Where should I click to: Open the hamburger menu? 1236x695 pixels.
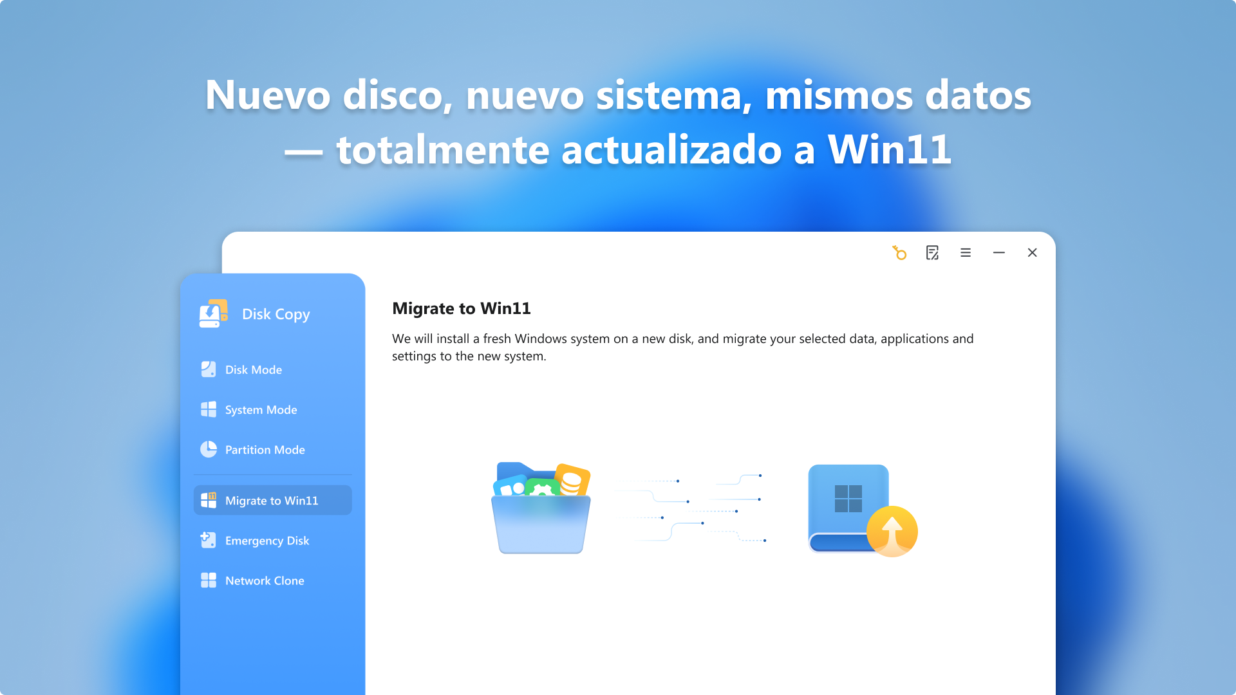(966, 253)
